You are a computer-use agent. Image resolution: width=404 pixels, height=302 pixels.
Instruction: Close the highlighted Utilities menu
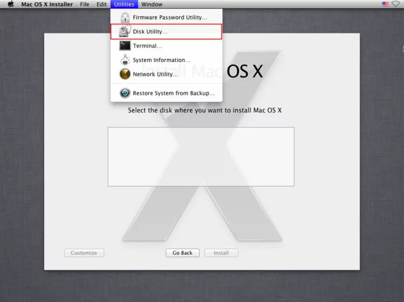pos(124,4)
